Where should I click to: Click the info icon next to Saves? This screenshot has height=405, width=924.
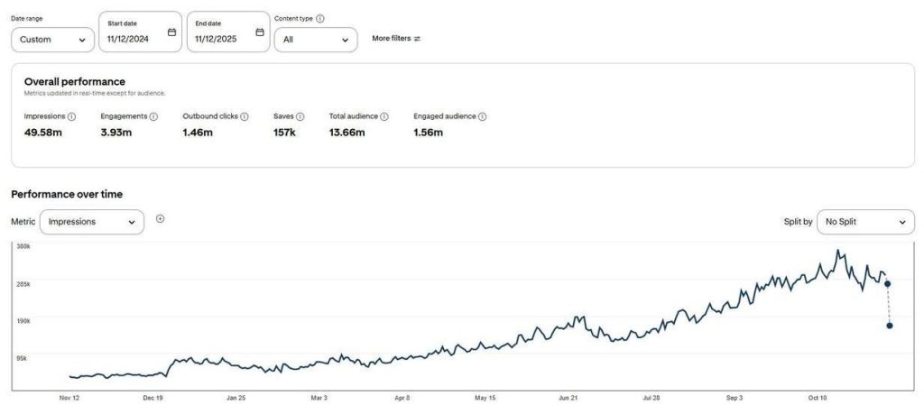click(300, 116)
